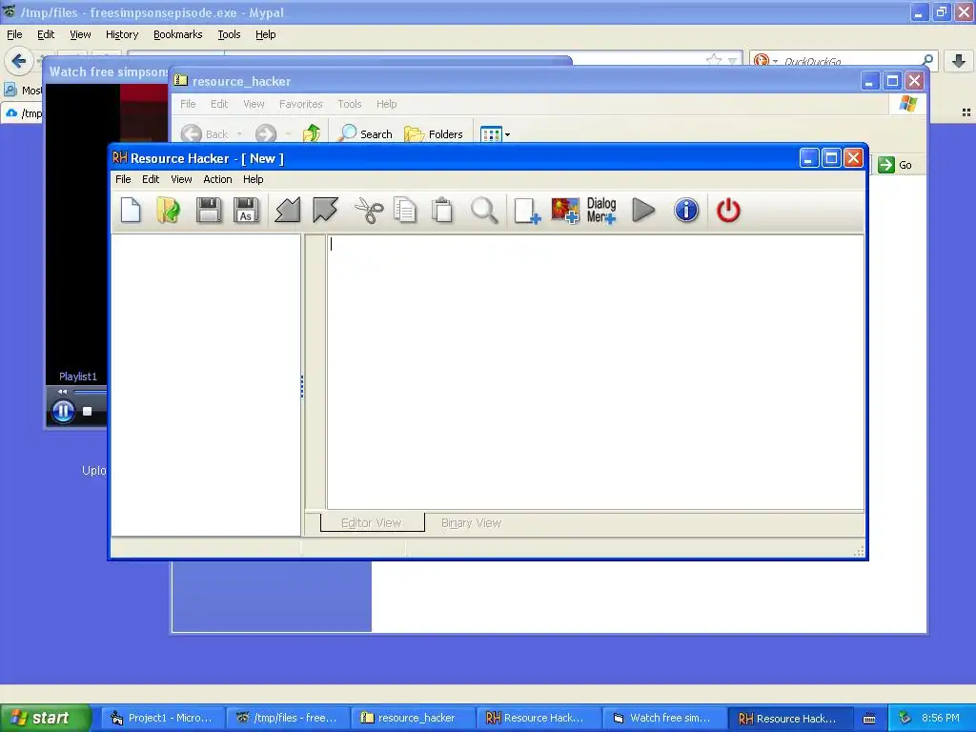This screenshot has height=732, width=976.
Task: Click the up-right arrow toolbar icon
Action: (x=325, y=210)
